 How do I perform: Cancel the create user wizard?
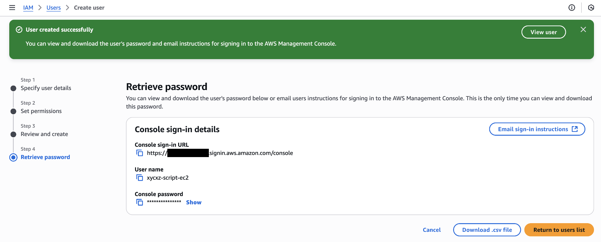(x=431, y=230)
